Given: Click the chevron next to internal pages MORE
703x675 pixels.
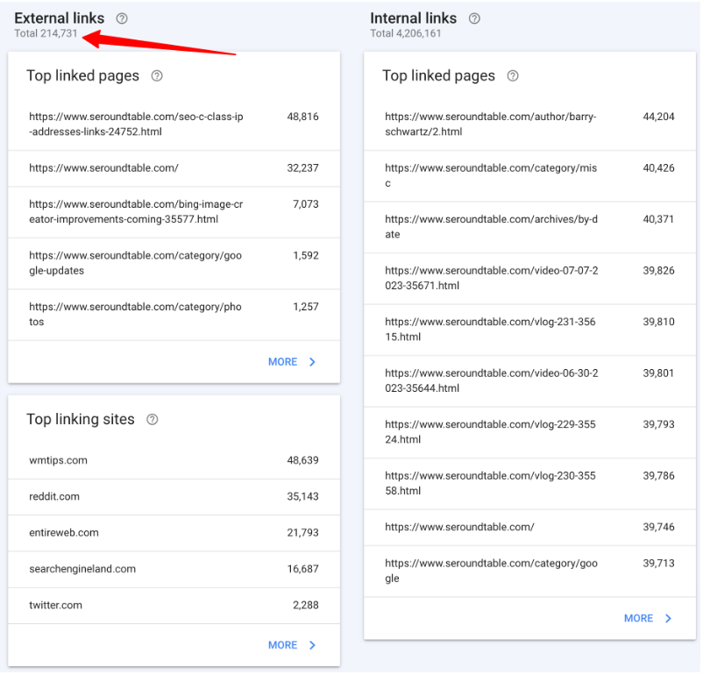Looking at the screenshot, I should point(669,619).
